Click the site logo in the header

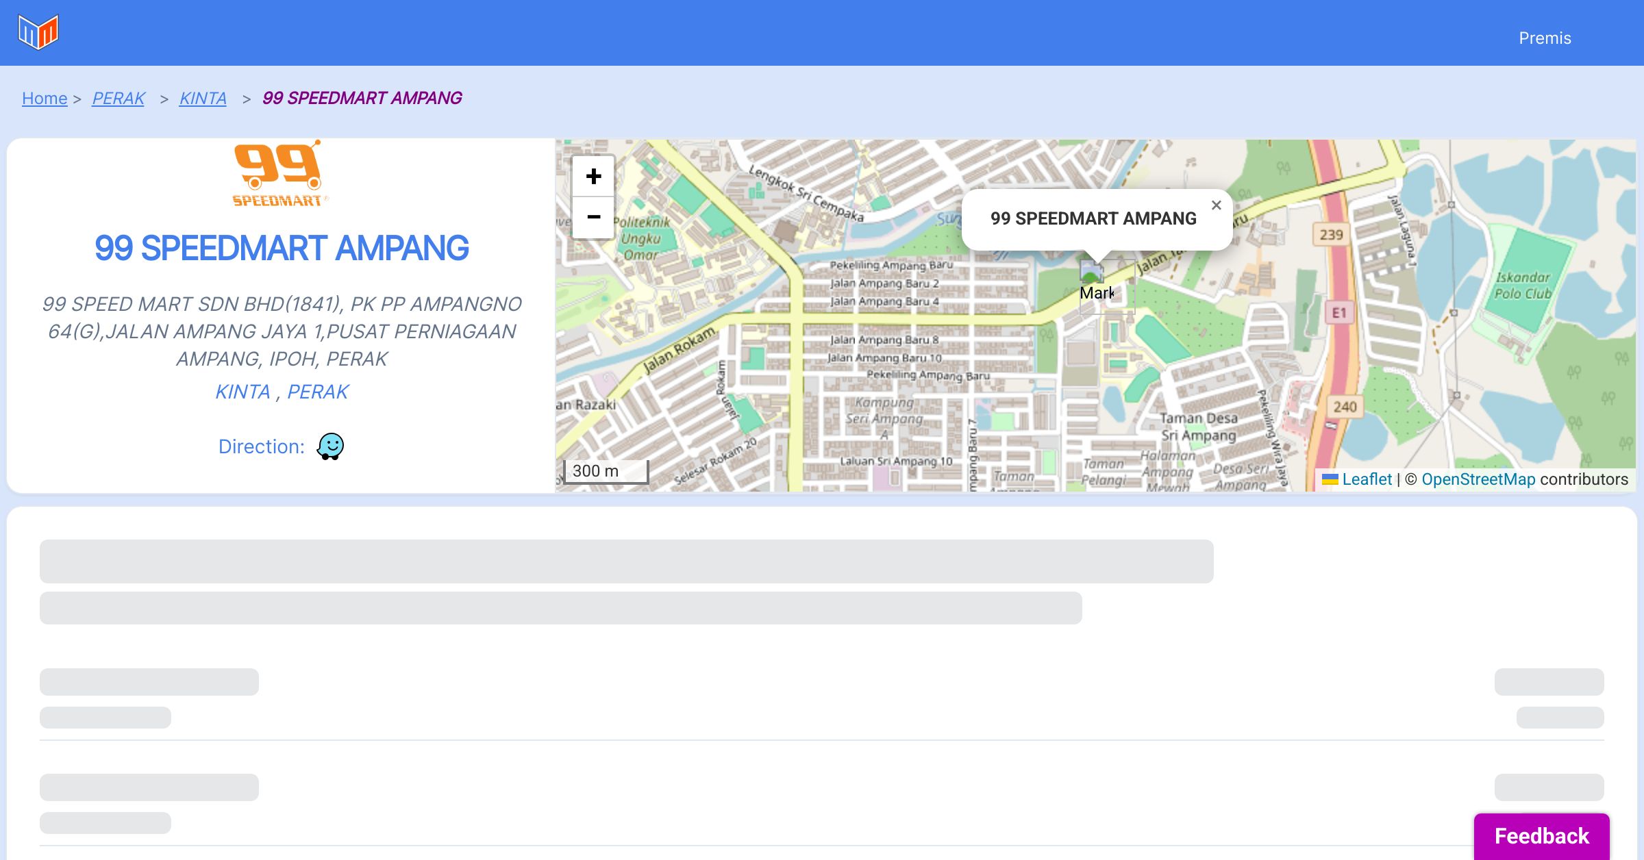pos(38,32)
